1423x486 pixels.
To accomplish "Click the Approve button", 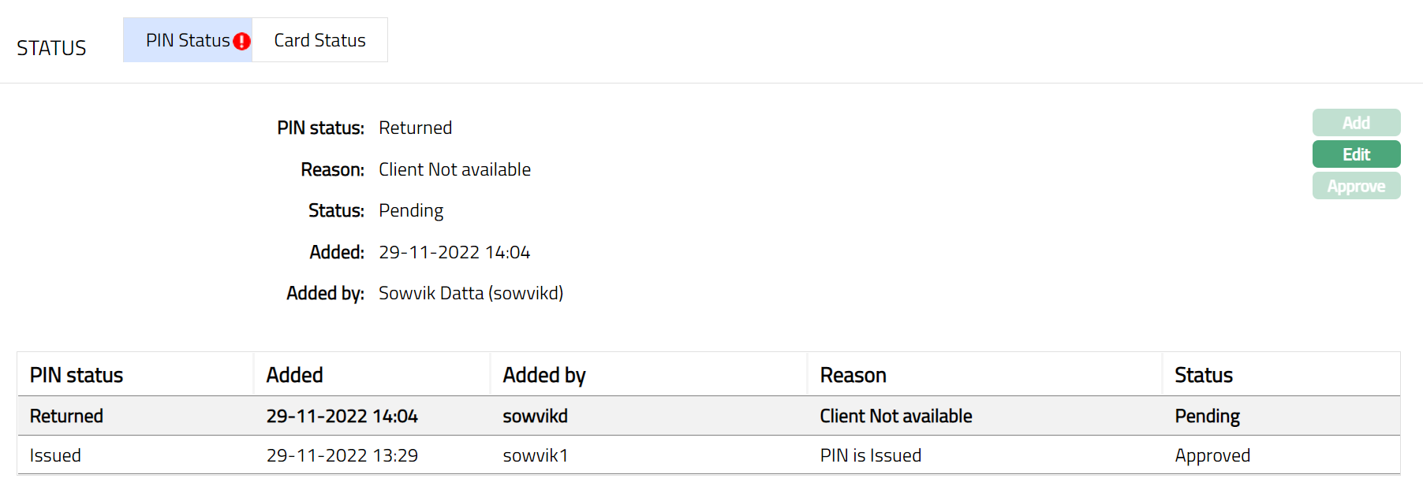I will (x=1356, y=186).
